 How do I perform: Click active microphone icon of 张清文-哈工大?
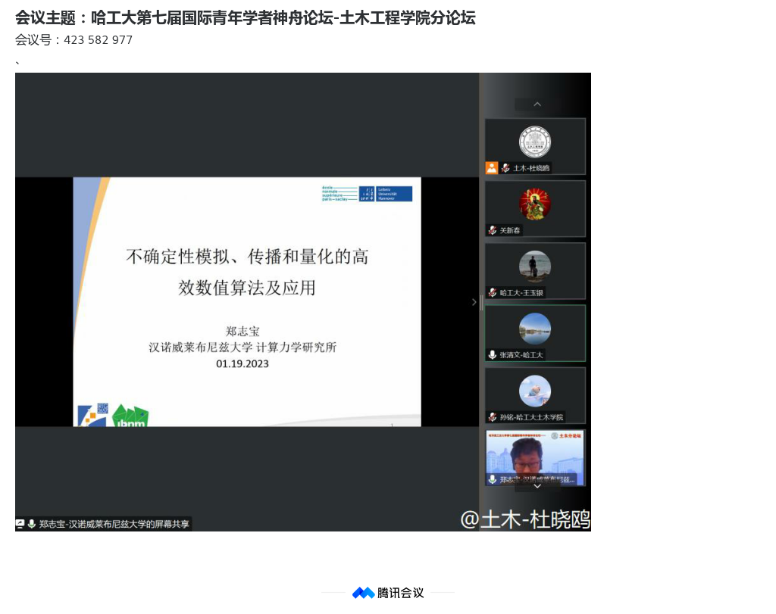(493, 354)
